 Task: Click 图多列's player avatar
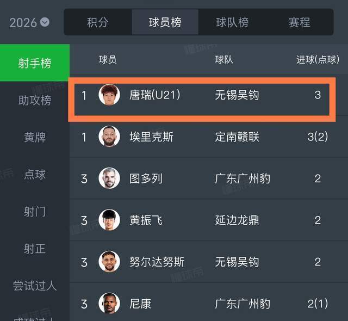point(109,178)
